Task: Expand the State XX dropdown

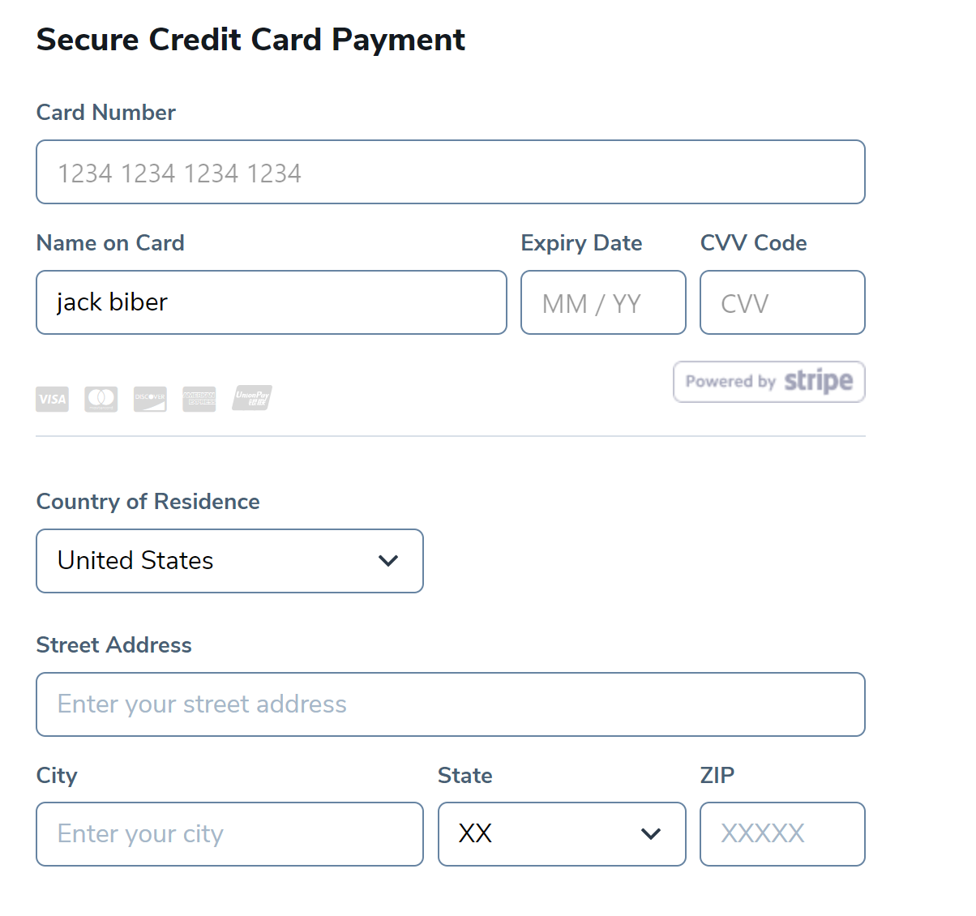Action: point(561,834)
